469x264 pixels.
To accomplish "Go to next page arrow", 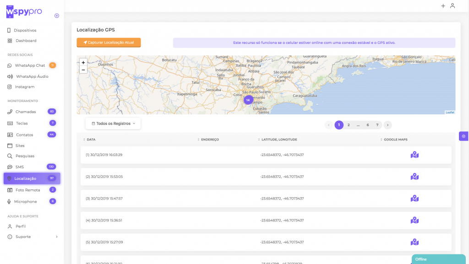I will pos(387,125).
